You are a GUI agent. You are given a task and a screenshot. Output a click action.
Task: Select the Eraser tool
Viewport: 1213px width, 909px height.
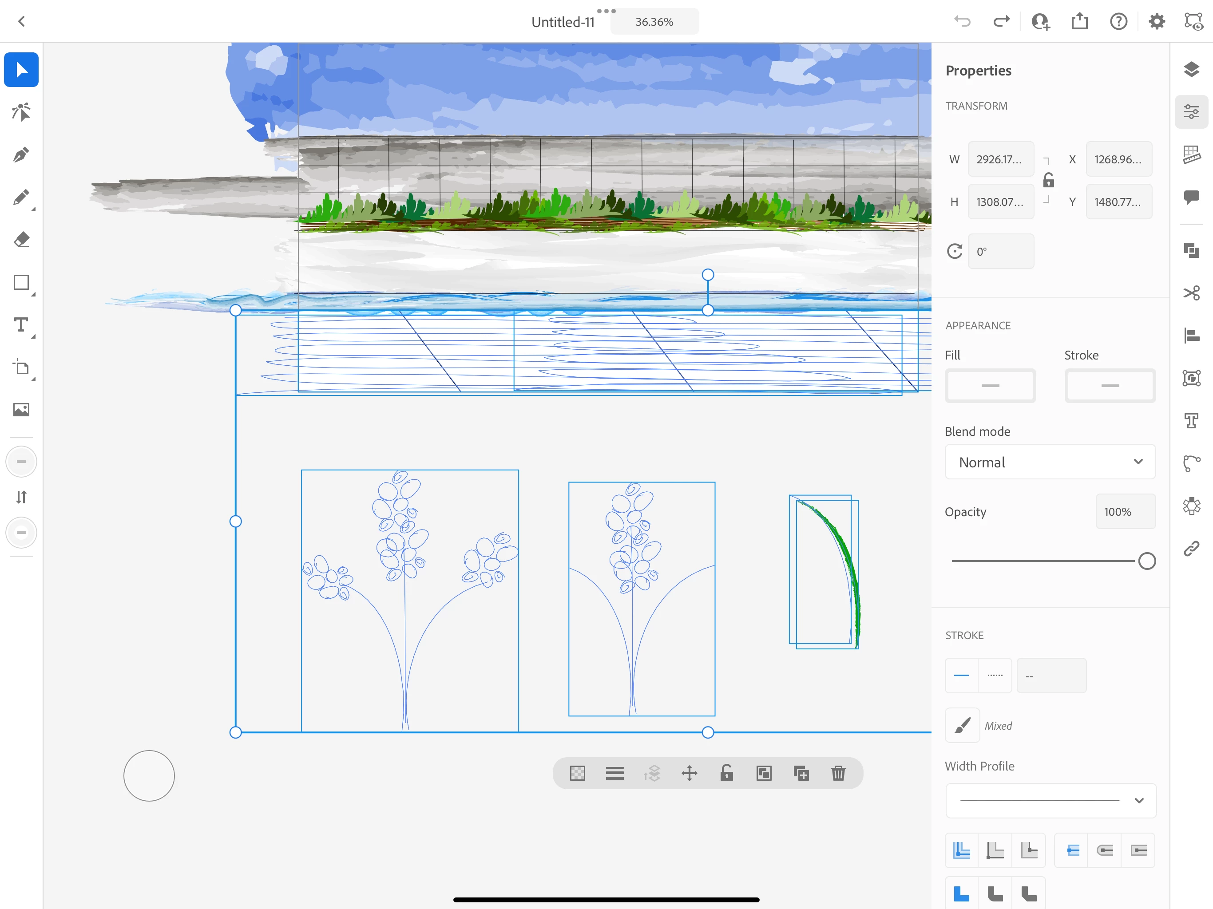pyautogui.click(x=21, y=240)
